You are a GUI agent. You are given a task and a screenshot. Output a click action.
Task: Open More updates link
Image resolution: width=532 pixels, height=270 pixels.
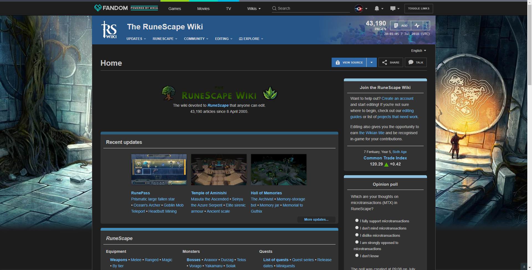pos(316,220)
